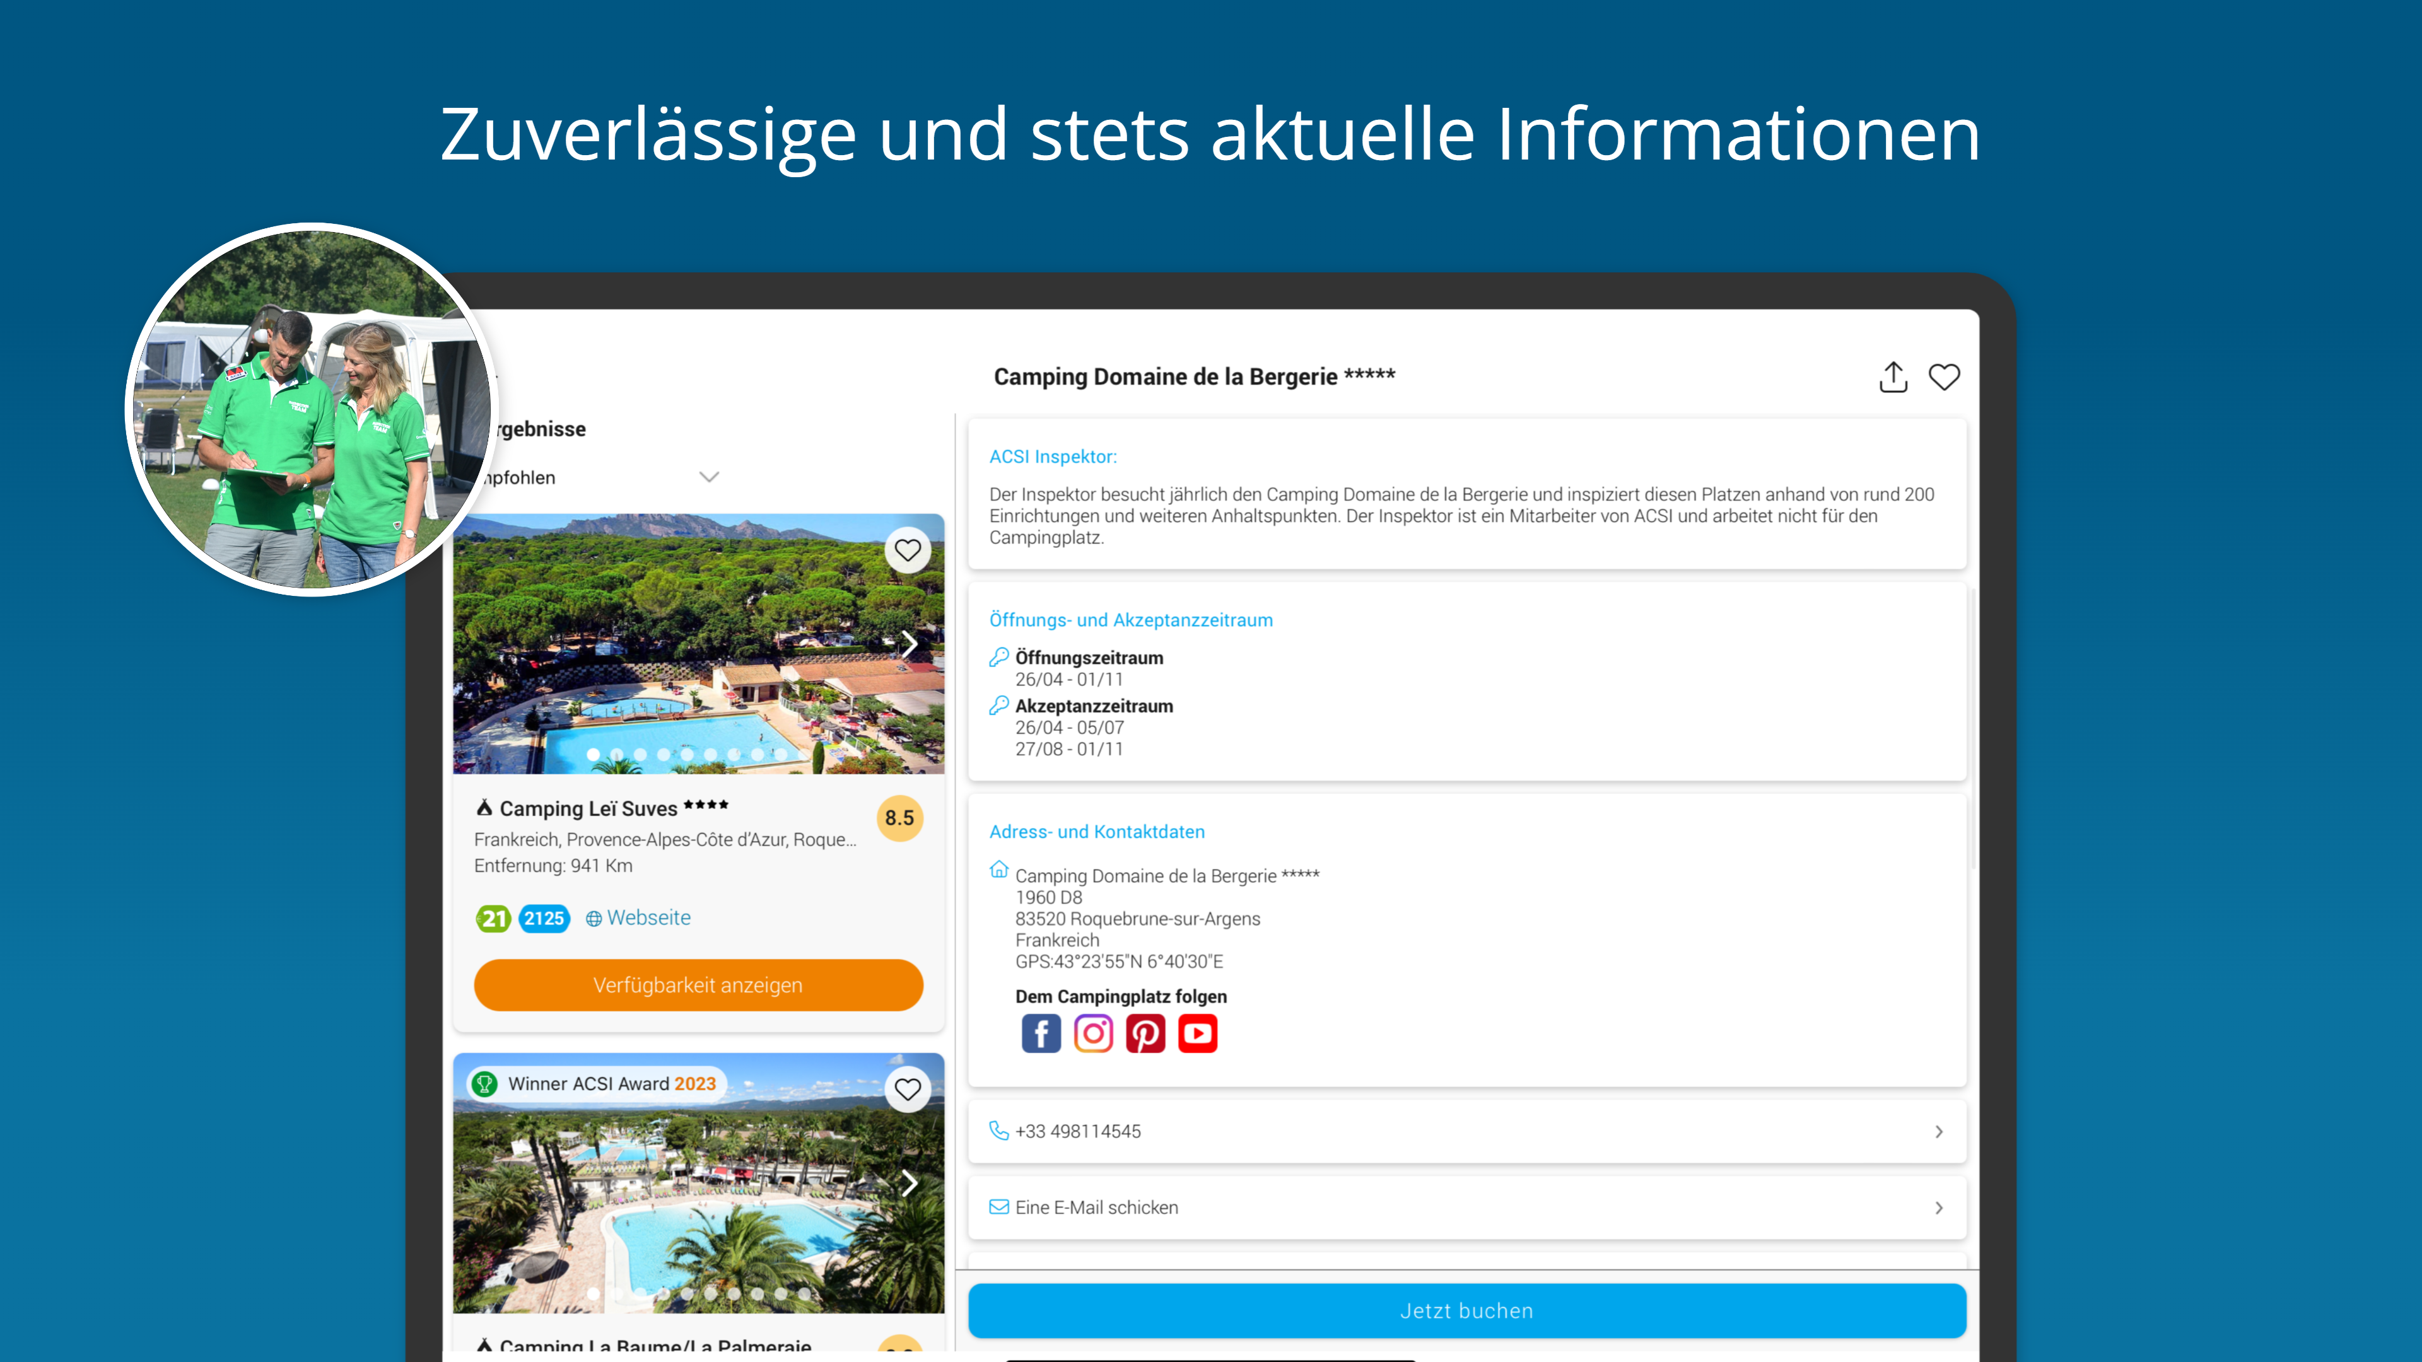Tap the green 21 badge on Leï Suves
The image size is (2422, 1362).
click(x=493, y=918)
